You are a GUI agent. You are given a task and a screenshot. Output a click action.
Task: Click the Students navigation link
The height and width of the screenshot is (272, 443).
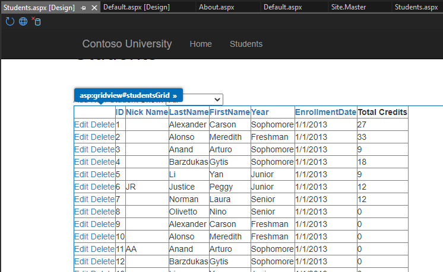(x=246, y=44)
